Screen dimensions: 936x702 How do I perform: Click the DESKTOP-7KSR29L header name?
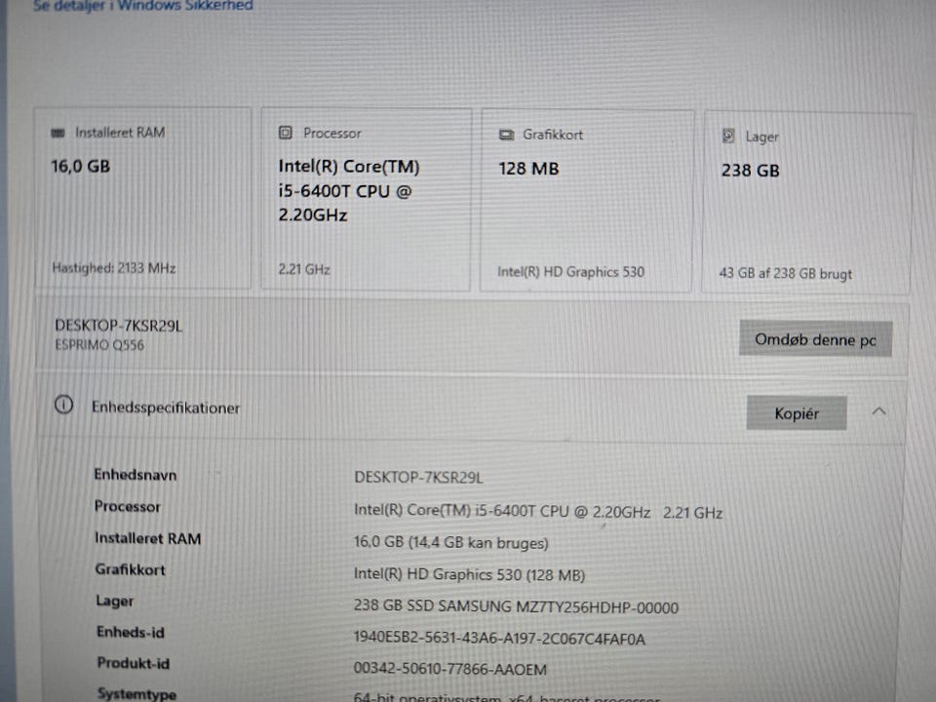point(118,326)
